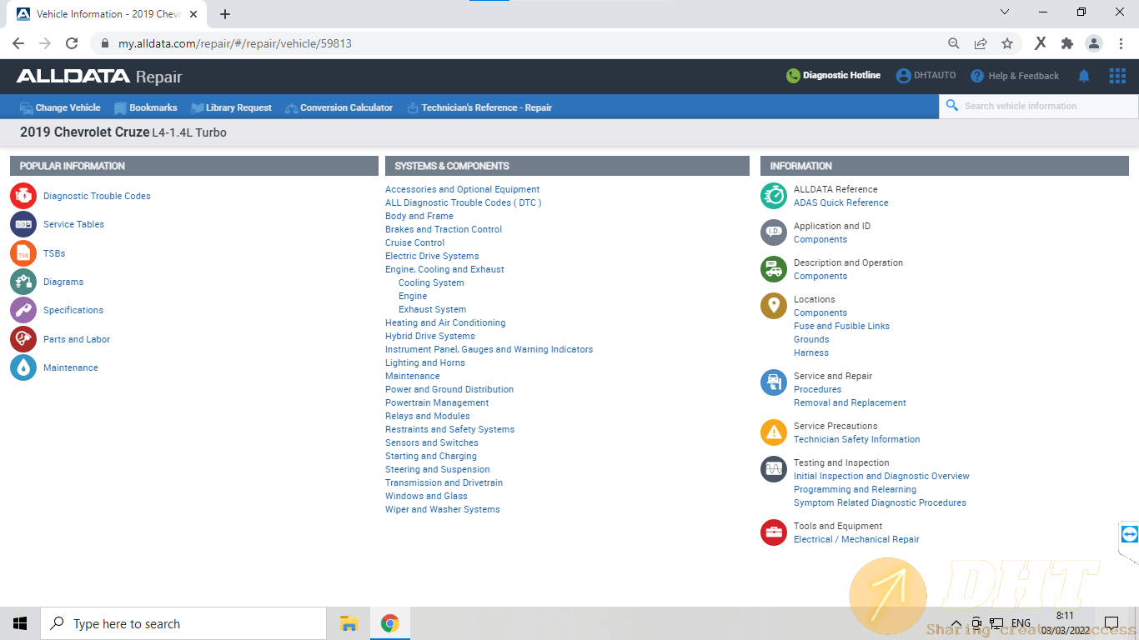
Task: Open Symptom Related Diagnostic Procedures link
Action: pyautogui.click(x=880, y=502)
